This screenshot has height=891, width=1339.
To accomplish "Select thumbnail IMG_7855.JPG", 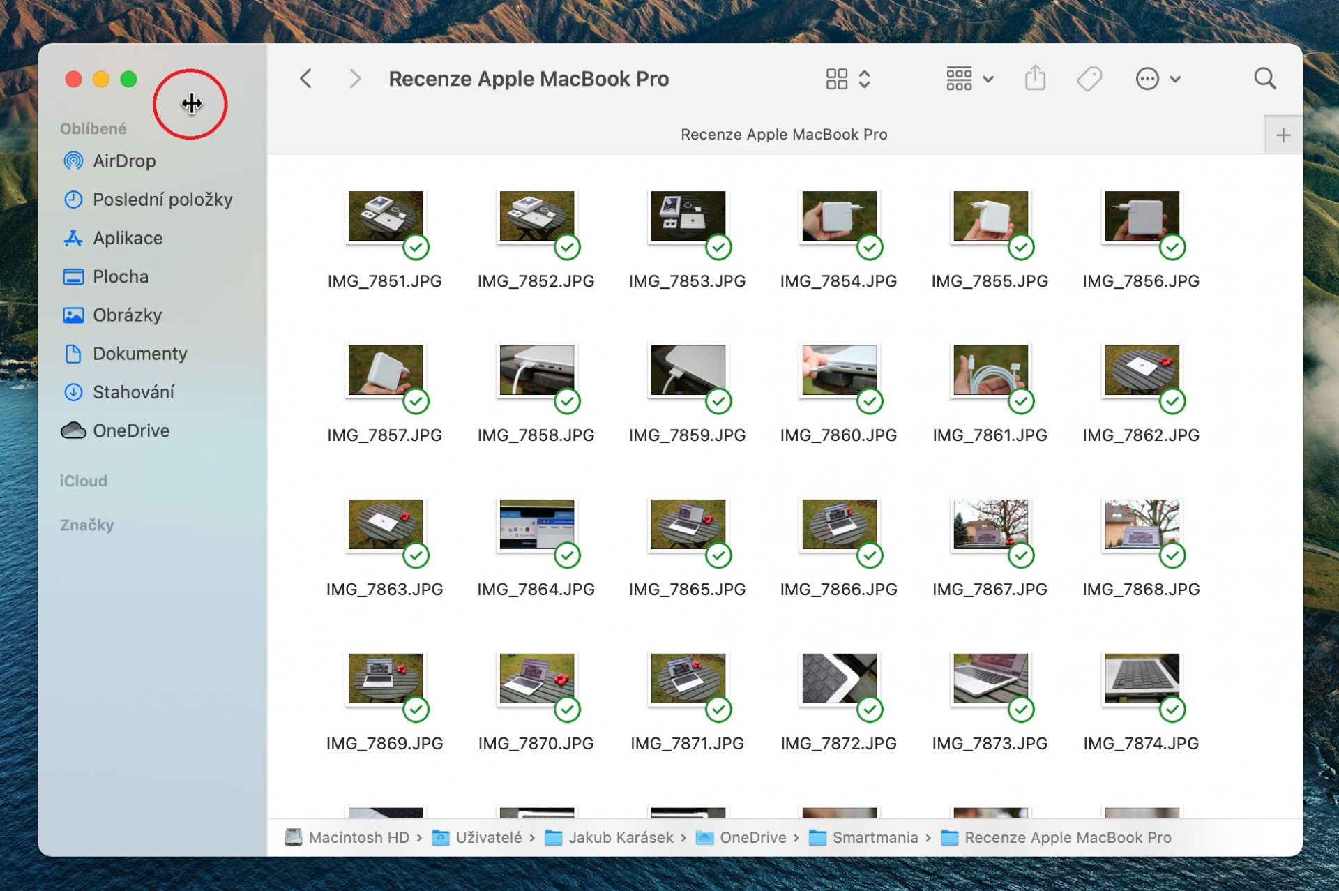I will [990, 216].
